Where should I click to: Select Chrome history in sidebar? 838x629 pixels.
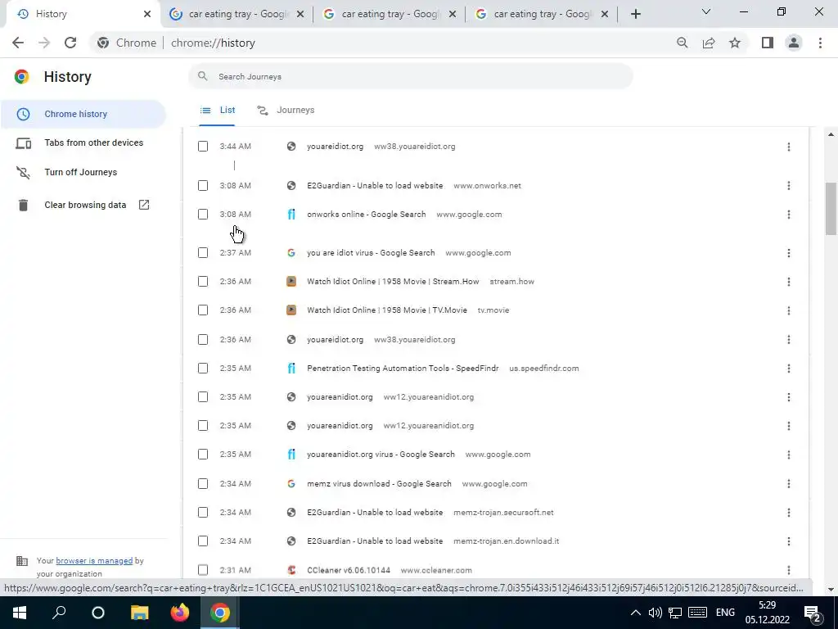83,114
